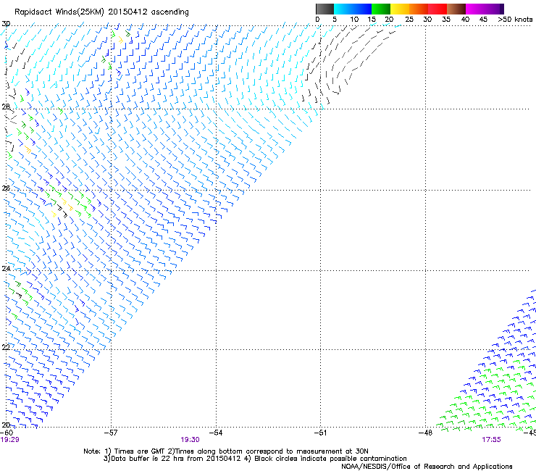Click the latitude label '28'
536x471 pixels.
(x=6, y=107)
